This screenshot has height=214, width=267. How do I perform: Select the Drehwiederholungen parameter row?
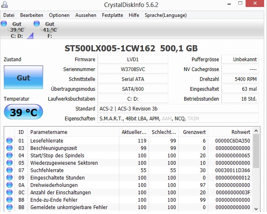tap(128, 185)
